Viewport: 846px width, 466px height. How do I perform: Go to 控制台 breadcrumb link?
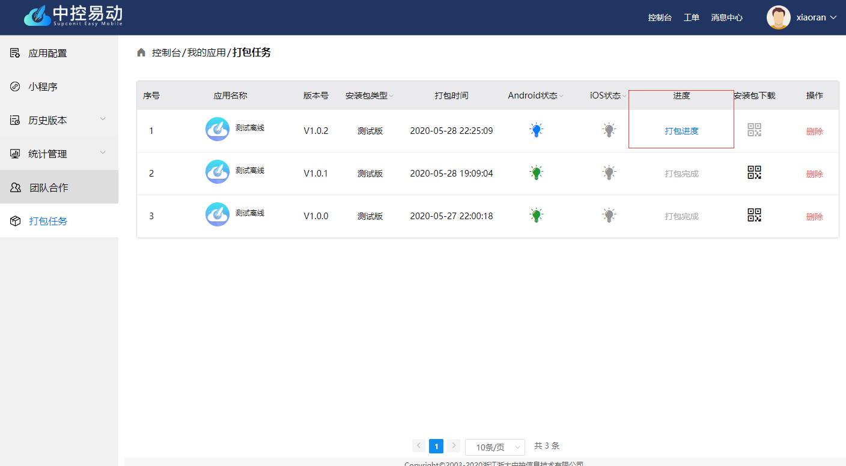coord(166,53)
